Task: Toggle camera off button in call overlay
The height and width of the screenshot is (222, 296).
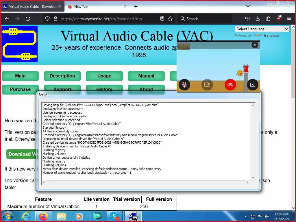Action: pos(207,85)
